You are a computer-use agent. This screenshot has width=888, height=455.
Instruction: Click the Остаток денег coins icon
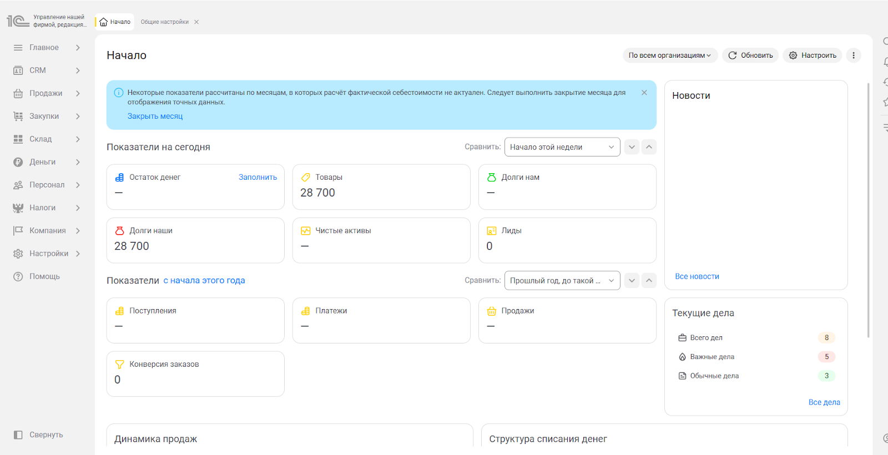(x=119, y=178)
